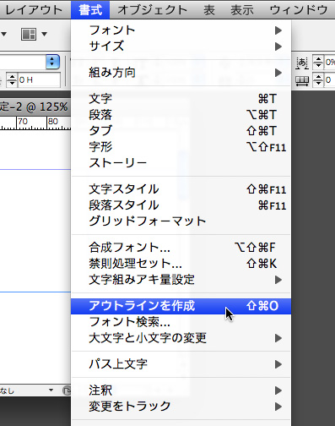Expand 注釈 submenu

coord(181,390)
